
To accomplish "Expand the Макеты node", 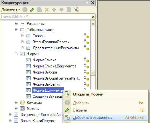I will 16,109.
